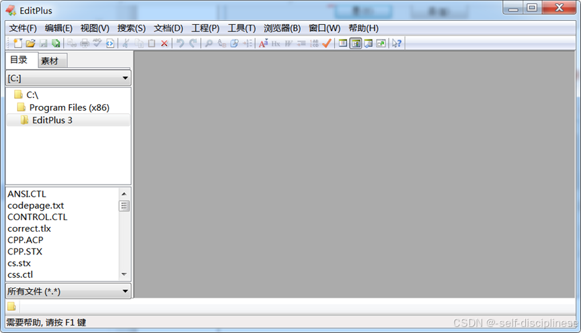Select file CONTROL.CTL in list
581x333 pixels.
(x=38, y=217)
